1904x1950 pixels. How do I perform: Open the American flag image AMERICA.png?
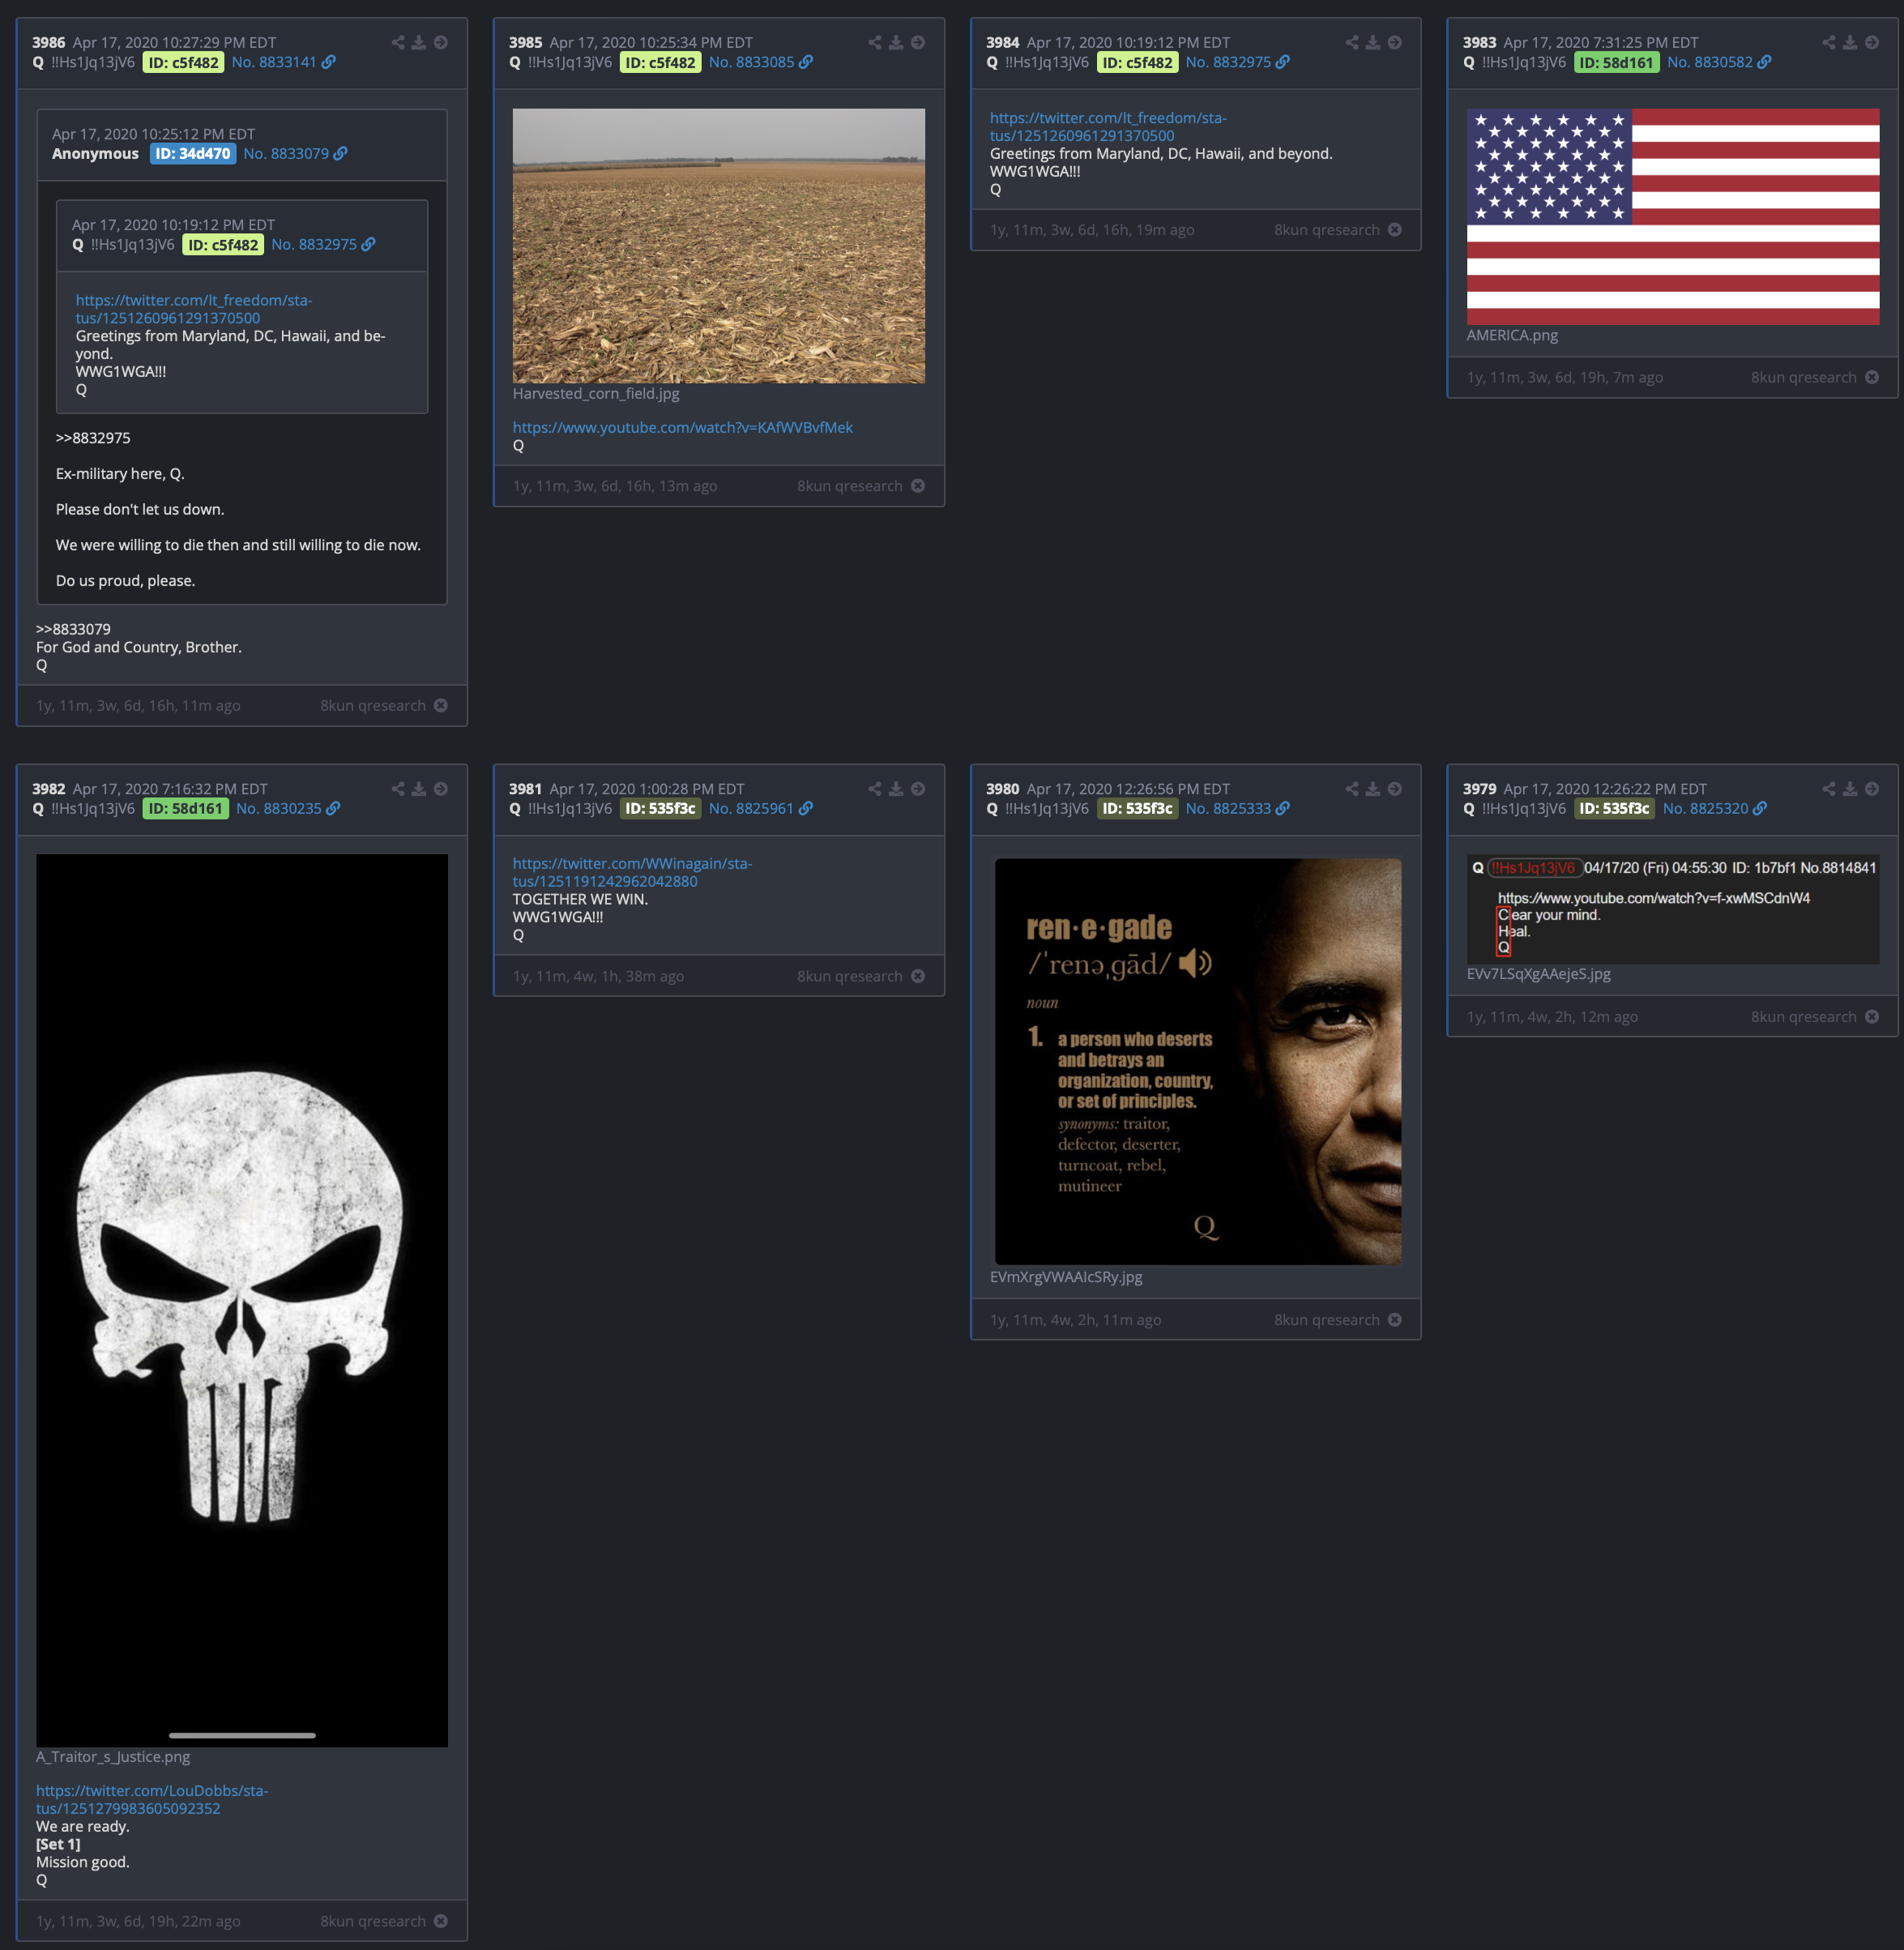[x=1672, y=216]
